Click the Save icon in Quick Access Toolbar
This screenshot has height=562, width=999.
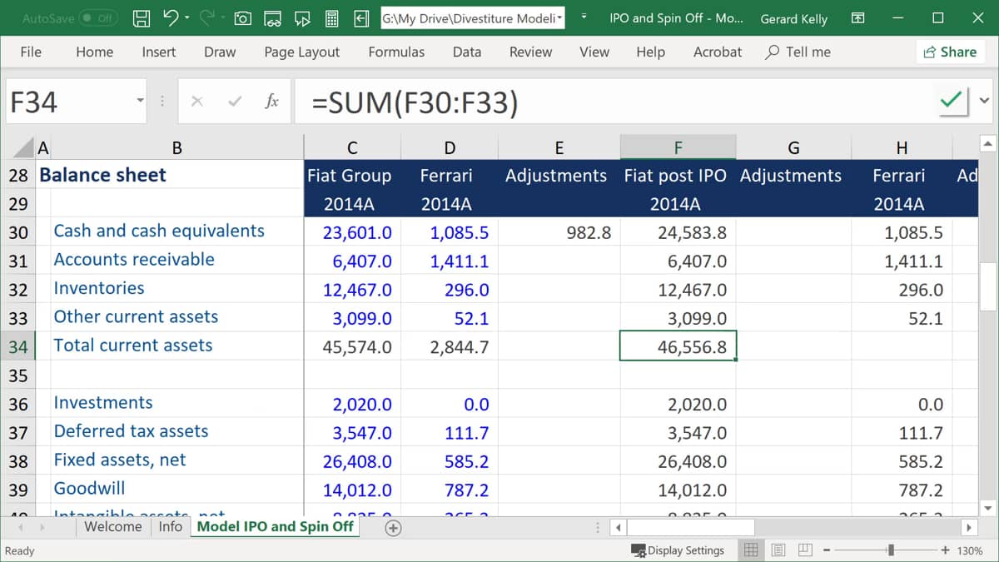(x=142, y=17)
